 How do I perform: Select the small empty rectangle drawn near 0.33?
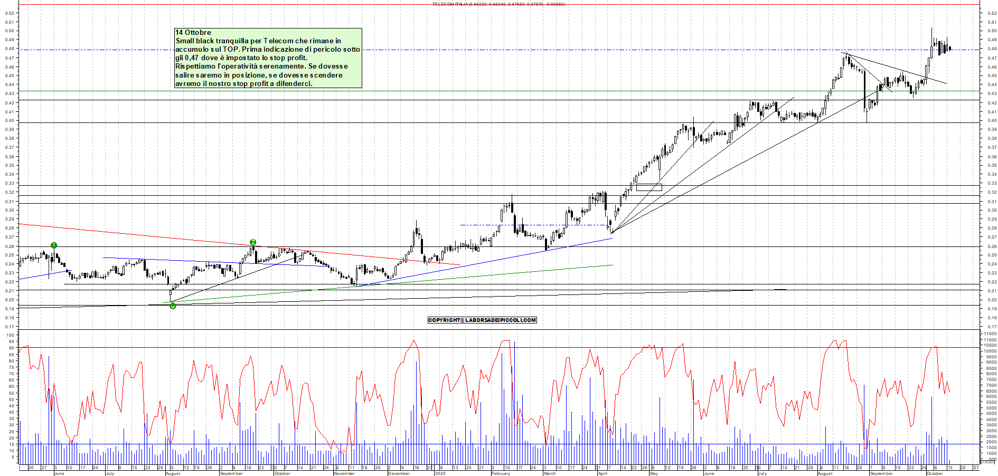[x=649, y=187]
